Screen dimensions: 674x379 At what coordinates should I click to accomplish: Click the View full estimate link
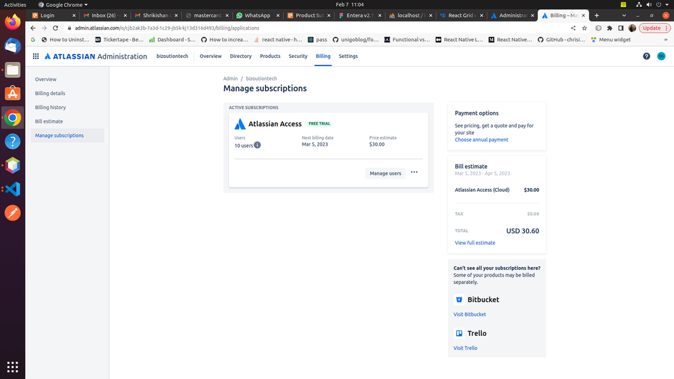[x=474, y=243]
